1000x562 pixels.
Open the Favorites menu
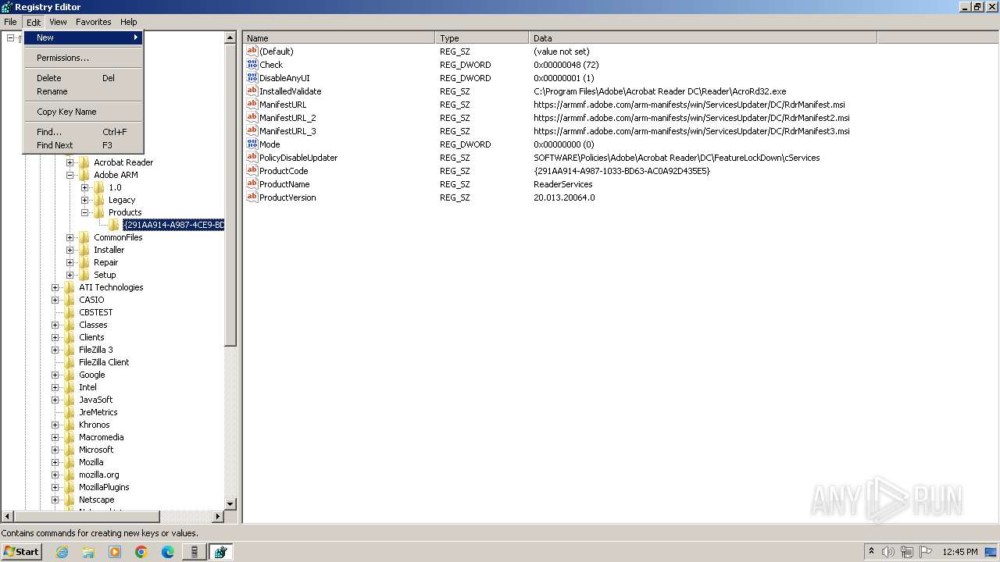point(93,22)
